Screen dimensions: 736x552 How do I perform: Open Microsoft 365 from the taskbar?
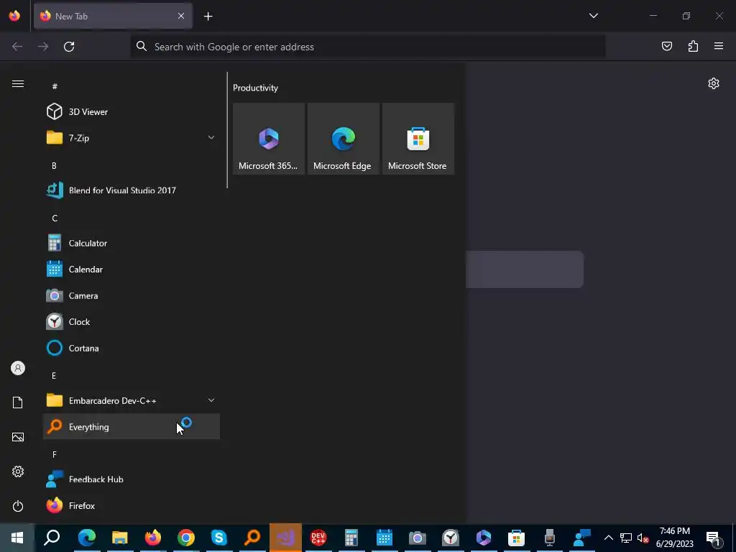pyautogui.click(x=484, y=538)
